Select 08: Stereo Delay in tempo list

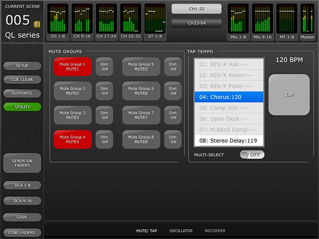click(x=229, y=141)
